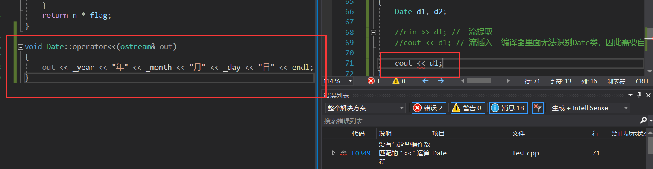Screen dimensions: 653x169
Task: Click line number 69 in the gutter
Action: [x=349, y=43]
